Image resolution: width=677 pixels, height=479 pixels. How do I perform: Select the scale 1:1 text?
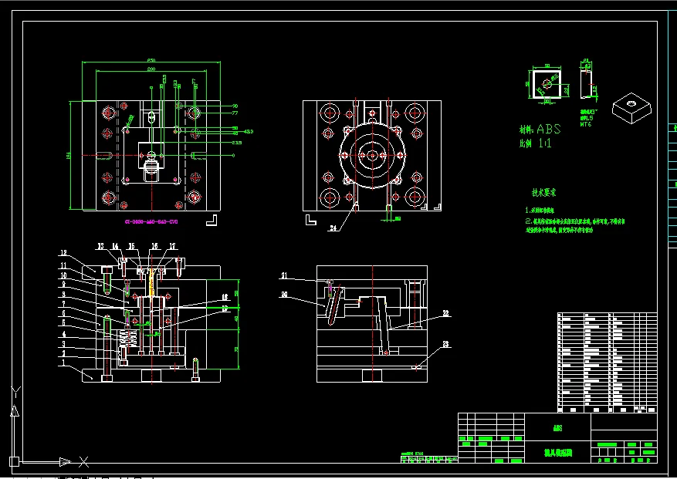click(536, 143)
